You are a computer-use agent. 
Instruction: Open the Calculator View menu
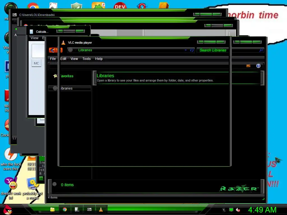[x=34, y=38]
